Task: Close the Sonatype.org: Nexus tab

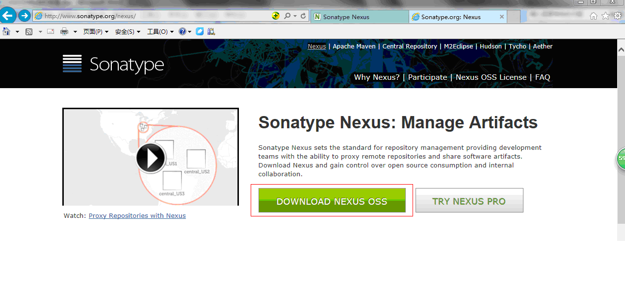Action: 501,17
